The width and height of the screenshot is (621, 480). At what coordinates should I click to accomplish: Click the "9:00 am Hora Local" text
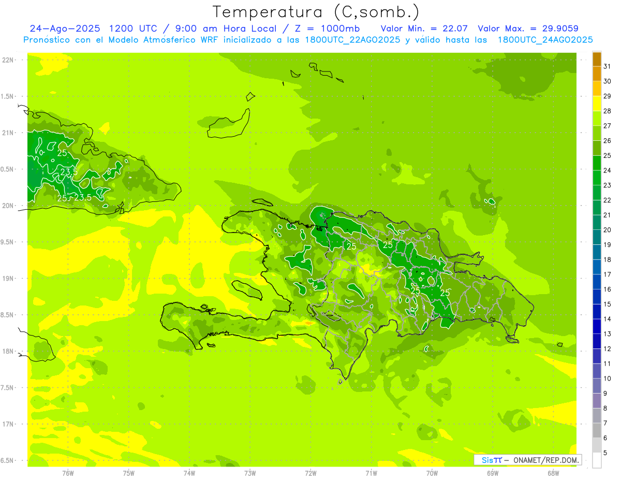pyautogui.click(x=226, y=28)
